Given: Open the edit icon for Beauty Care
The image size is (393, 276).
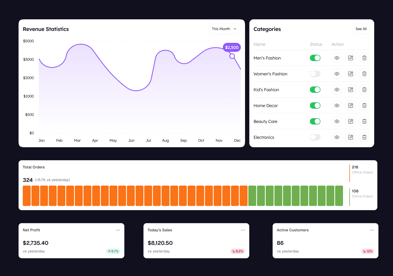Looking at the screenshot, I should pos(350,121).
